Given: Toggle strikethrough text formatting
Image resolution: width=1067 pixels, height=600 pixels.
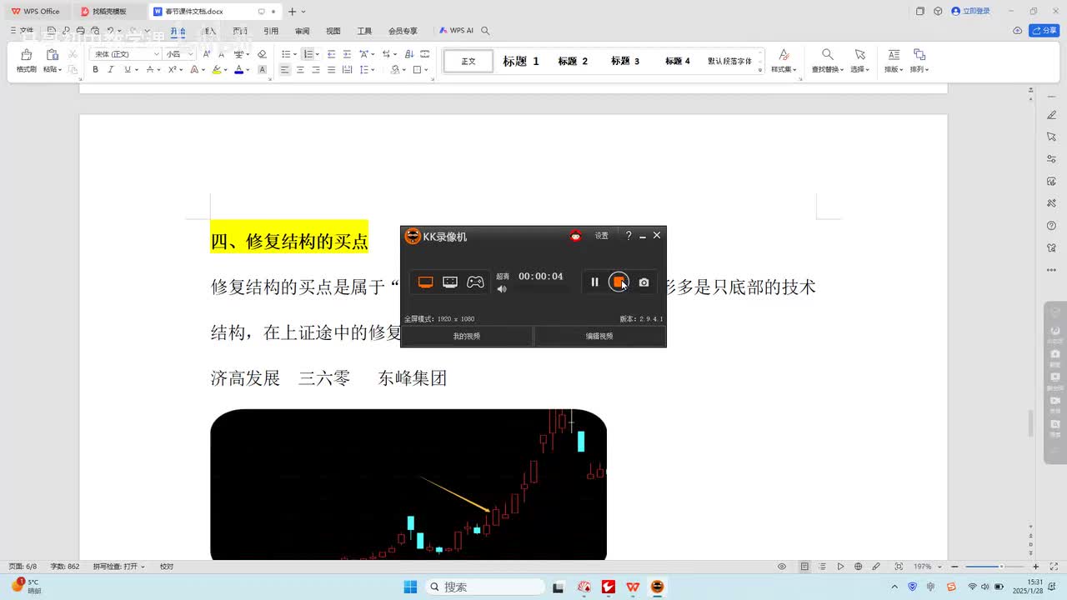Looking at the screenshot, I should [150, 69].
